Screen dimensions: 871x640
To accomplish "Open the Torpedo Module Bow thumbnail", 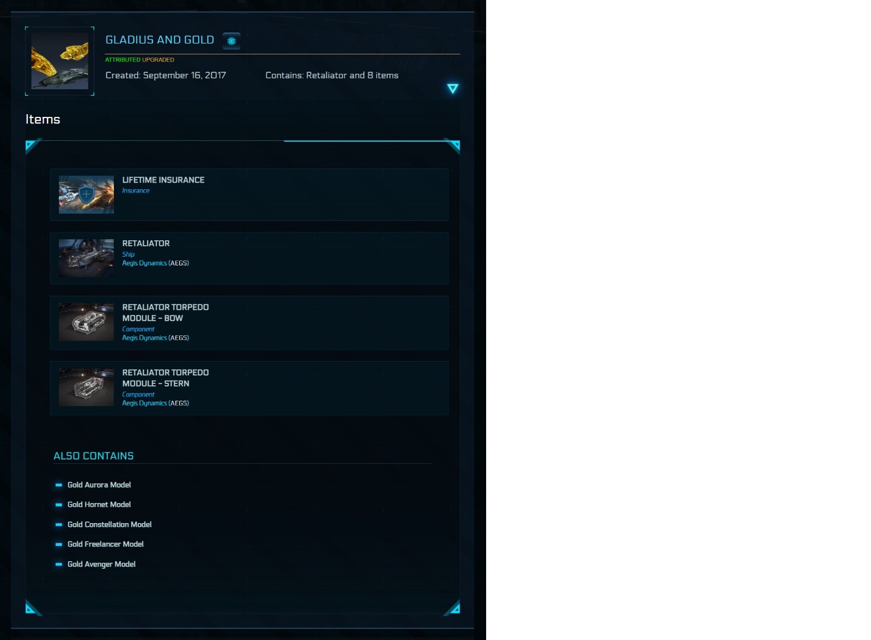I will click(86, 322).
